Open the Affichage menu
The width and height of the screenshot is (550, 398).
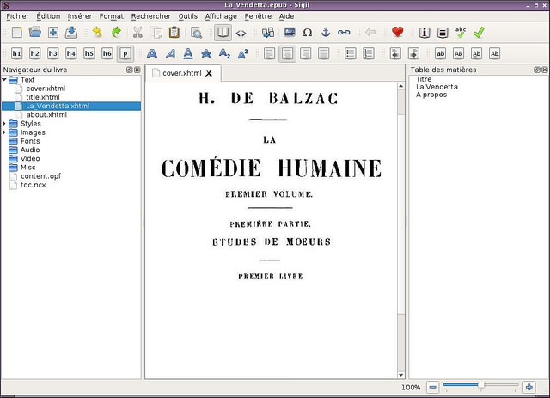pos(221,16)
